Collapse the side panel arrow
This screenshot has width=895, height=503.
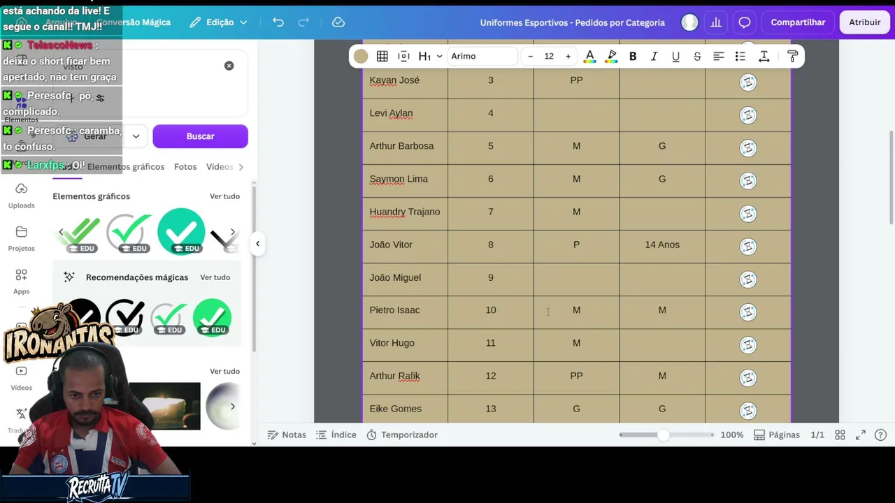pos(257,243)
